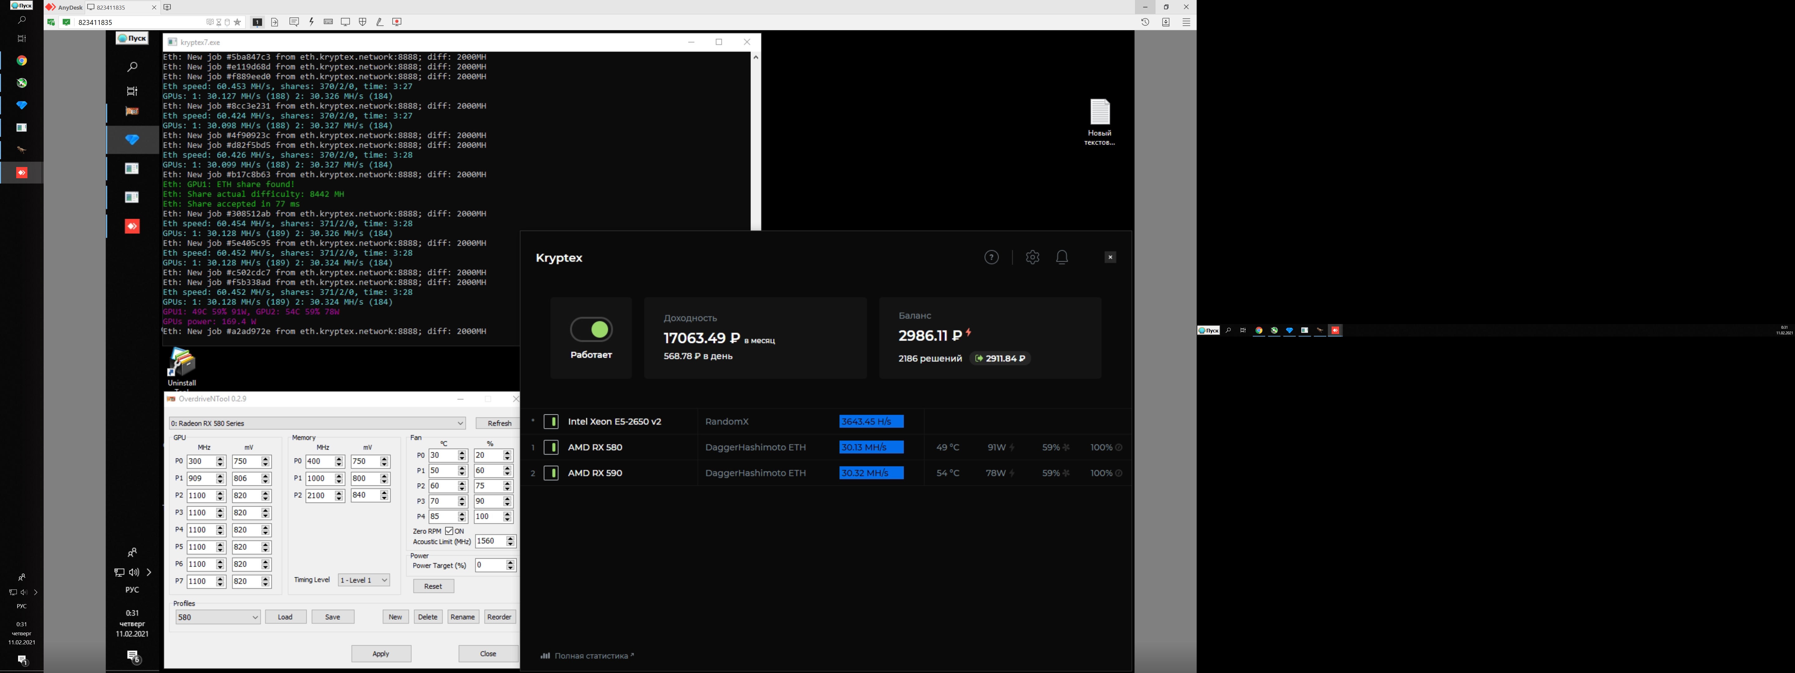The width and height of the screenshot is (1795, 673).
Task: Click 2911.84 ₽ withdraw badge in Kryptex
Action: coord(1000,358)
